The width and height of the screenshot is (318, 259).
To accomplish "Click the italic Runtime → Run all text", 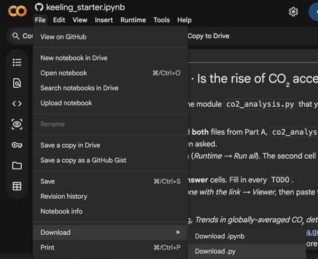I will tap(226, 156).
